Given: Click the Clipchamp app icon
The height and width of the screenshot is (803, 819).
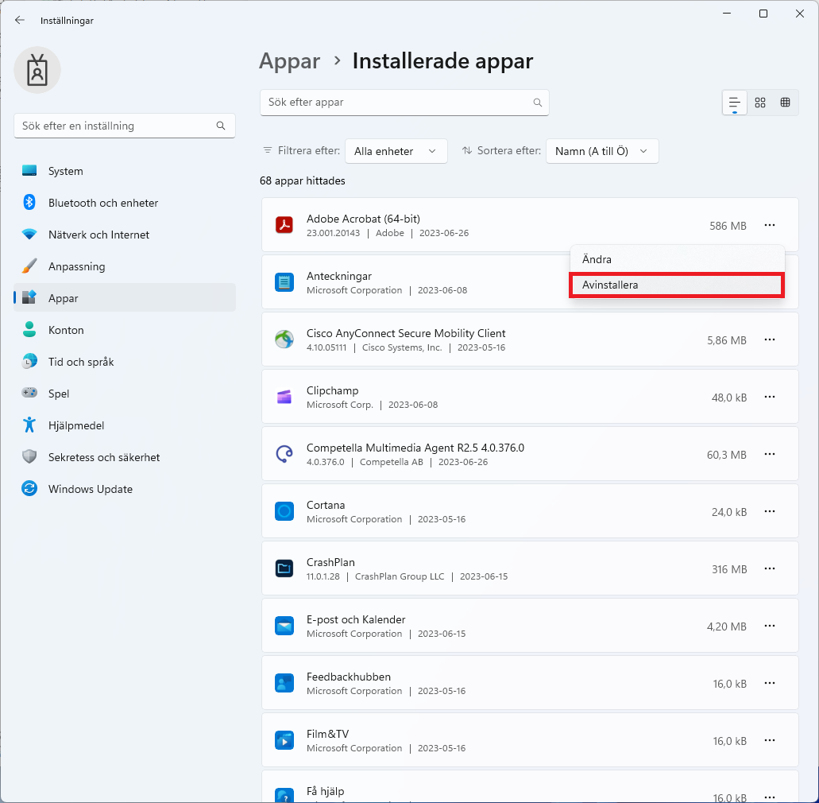Looking at the screenshot, I should click(x=284, y=397).
